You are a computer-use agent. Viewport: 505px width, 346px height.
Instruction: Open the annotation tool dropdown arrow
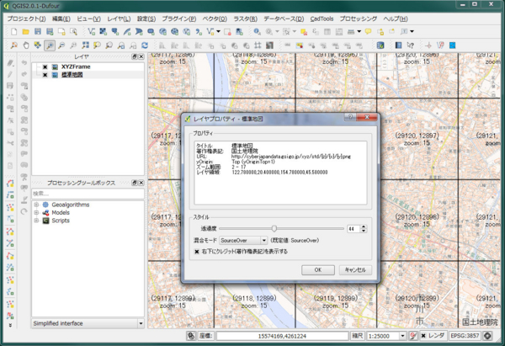coord(412,32)
